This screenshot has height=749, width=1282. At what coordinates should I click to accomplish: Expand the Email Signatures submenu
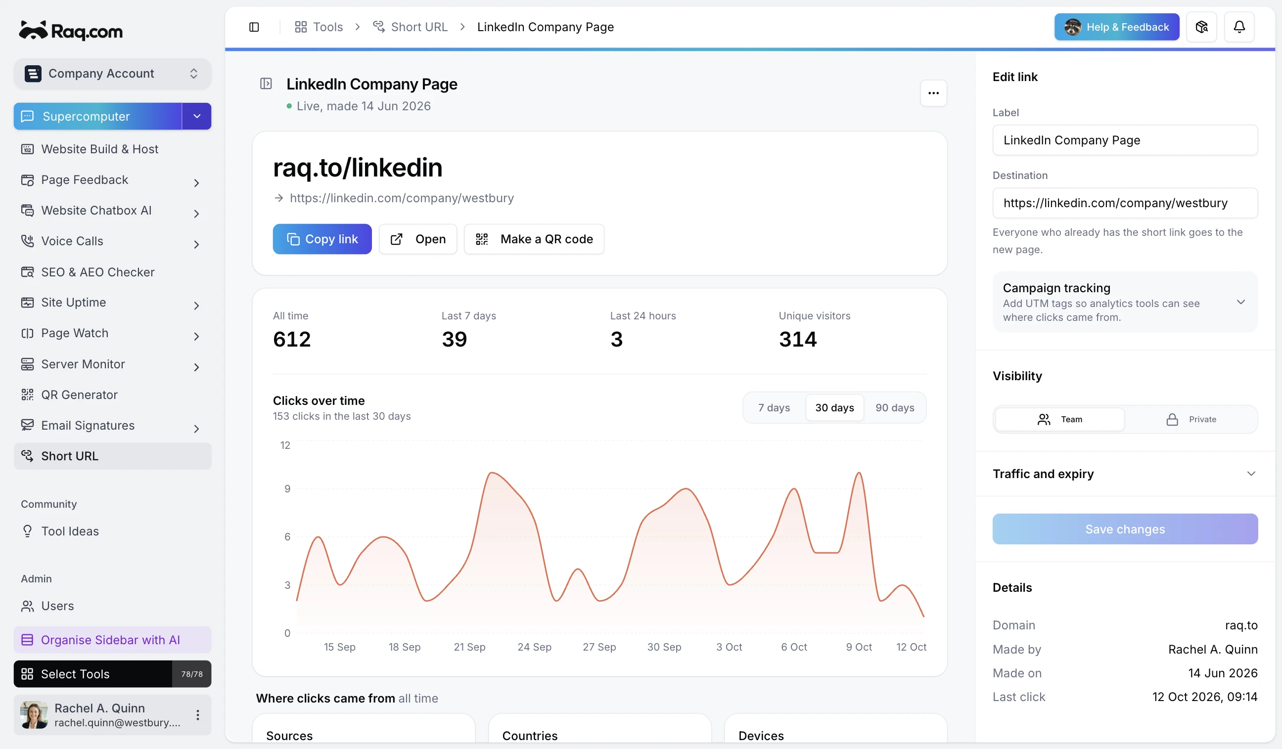[x=196, y=428]
